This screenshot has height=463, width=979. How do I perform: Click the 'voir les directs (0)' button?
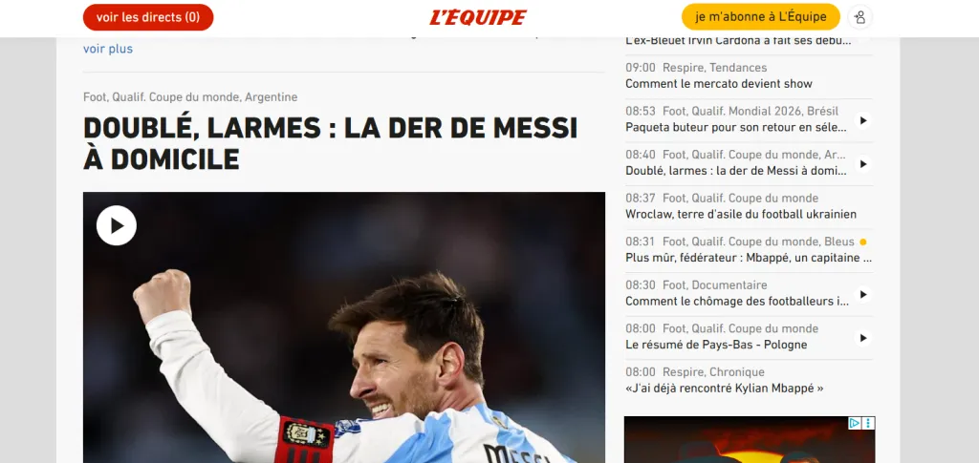click(x=148, y=17)
